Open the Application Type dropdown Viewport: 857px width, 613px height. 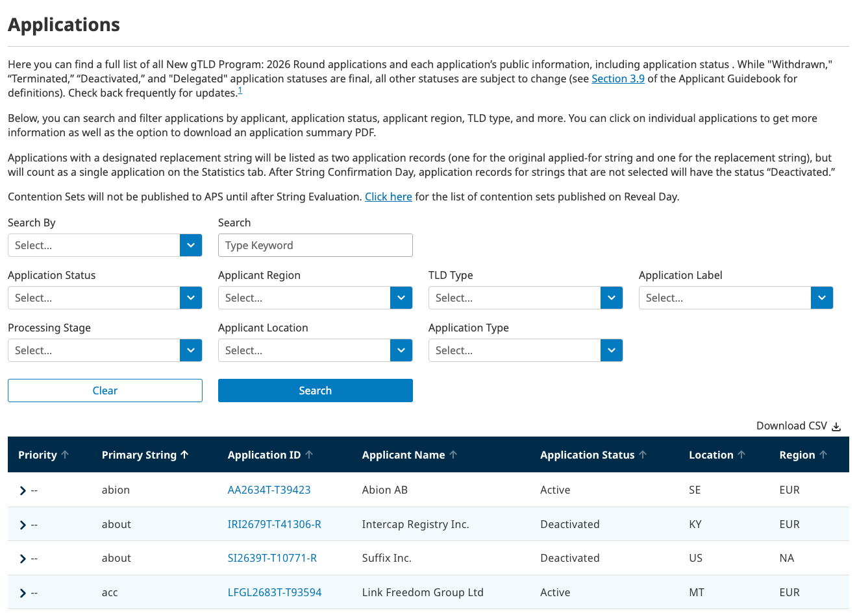pos(526,350)
